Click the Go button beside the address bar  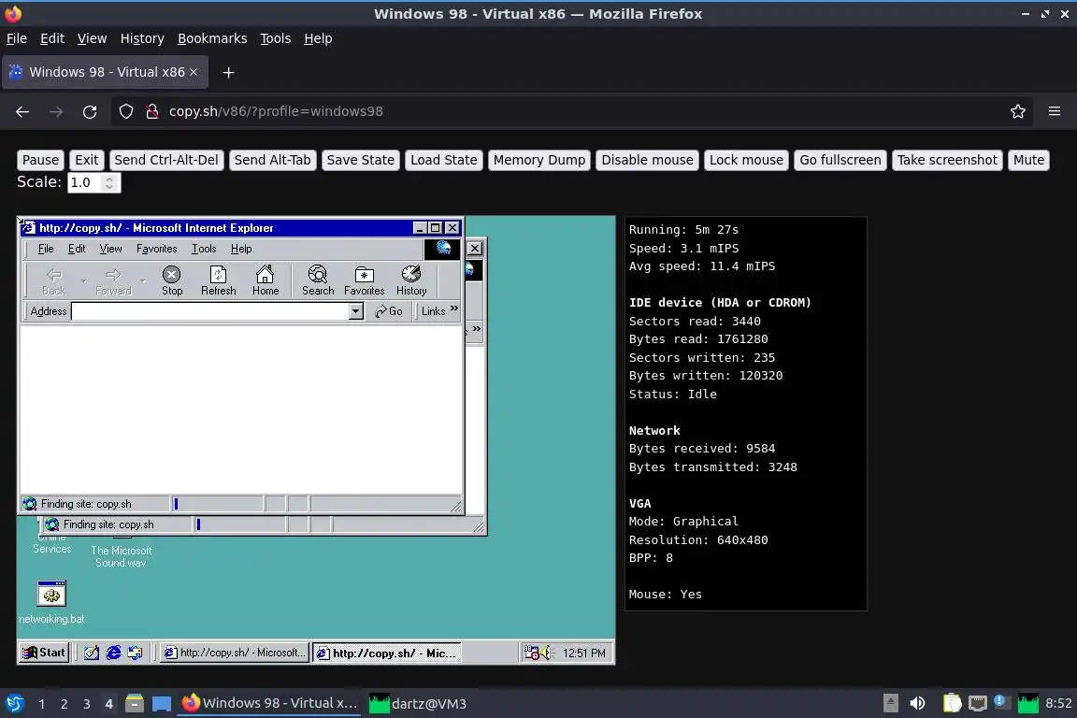[x=389, y=311]
